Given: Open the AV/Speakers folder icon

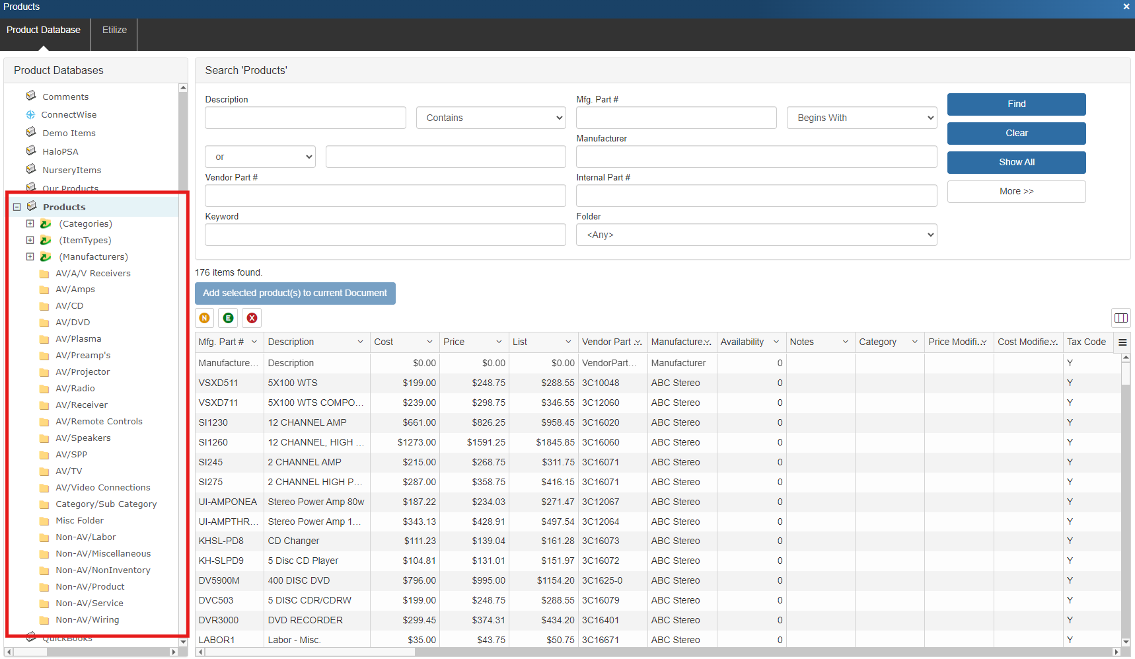Looking at the screenshot, I should click(44, 438).
